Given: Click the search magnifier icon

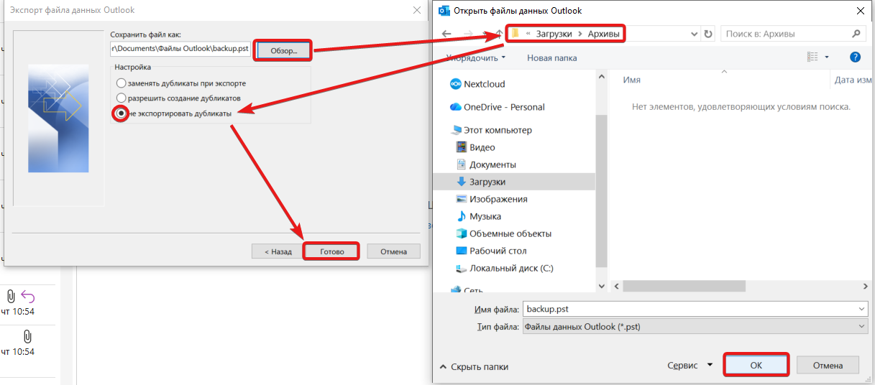Looking at the screenshot, I should tap(856, 34).
